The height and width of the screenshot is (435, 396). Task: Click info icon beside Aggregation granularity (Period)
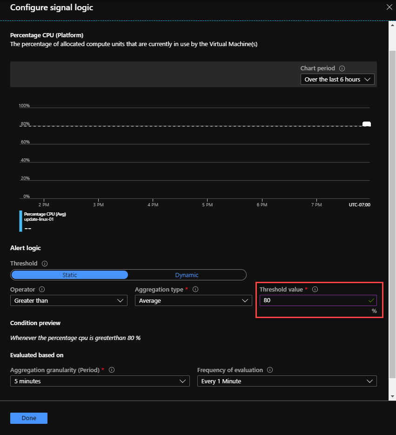tap(112, 370)
